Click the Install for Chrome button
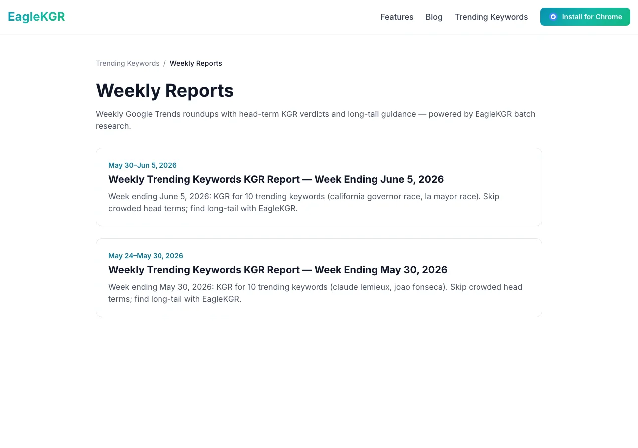Image resolution: width=638 pixels, height=448 pixels. pos(585,17)
